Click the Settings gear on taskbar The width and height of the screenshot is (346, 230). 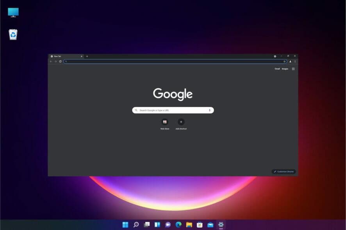coord(221,225)
